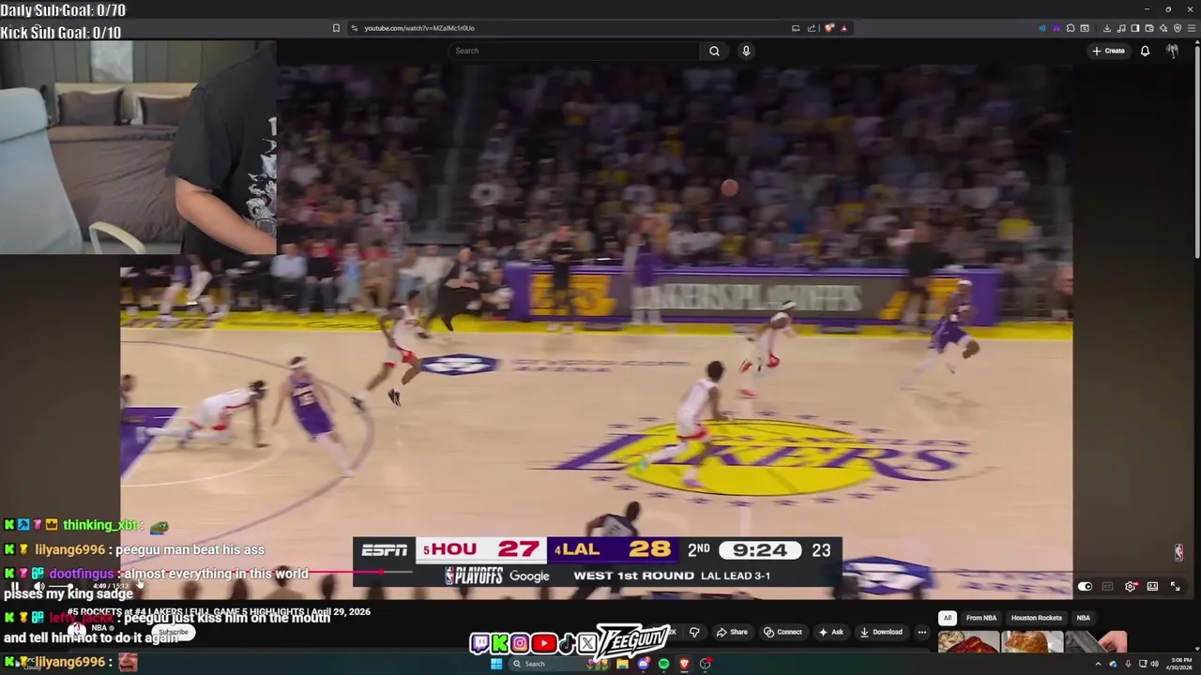Image resolution: width=1201 pixels, height=675 pixels.
Task: Open the YouTube account avatar menu
Action: pyautogui.click(x=1172, y=51)
